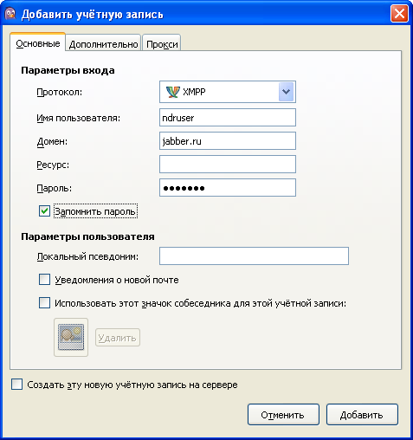Click the XMPP protocol logo icon
The height and width of the screenshot is (440, 413).
point(172,92)
